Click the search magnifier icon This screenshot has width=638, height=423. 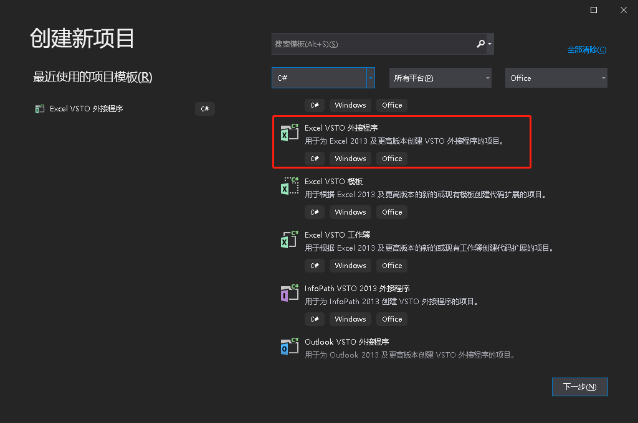coord(480,44)
